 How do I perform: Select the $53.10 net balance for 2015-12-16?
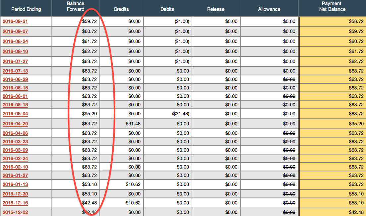tap(356, 203)
